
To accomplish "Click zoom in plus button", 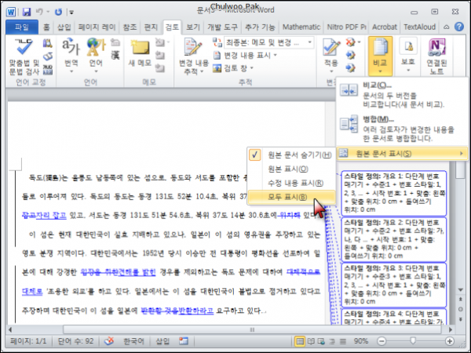I will (x=449, y=341).
